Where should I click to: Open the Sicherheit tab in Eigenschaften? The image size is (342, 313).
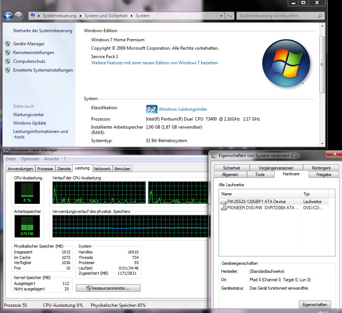pos(231,168)
